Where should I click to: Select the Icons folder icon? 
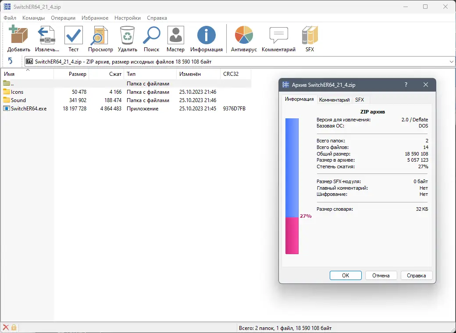7,92
